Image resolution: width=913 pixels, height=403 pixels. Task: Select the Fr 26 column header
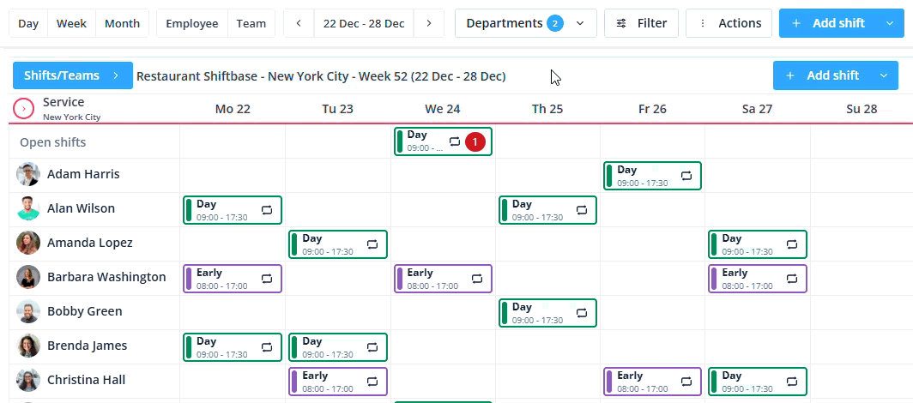tap(652, 110)
